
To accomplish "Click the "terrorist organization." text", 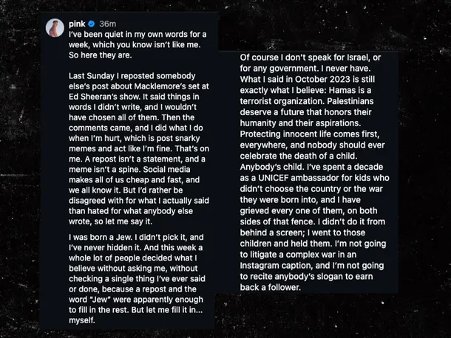I will (282, 101).
